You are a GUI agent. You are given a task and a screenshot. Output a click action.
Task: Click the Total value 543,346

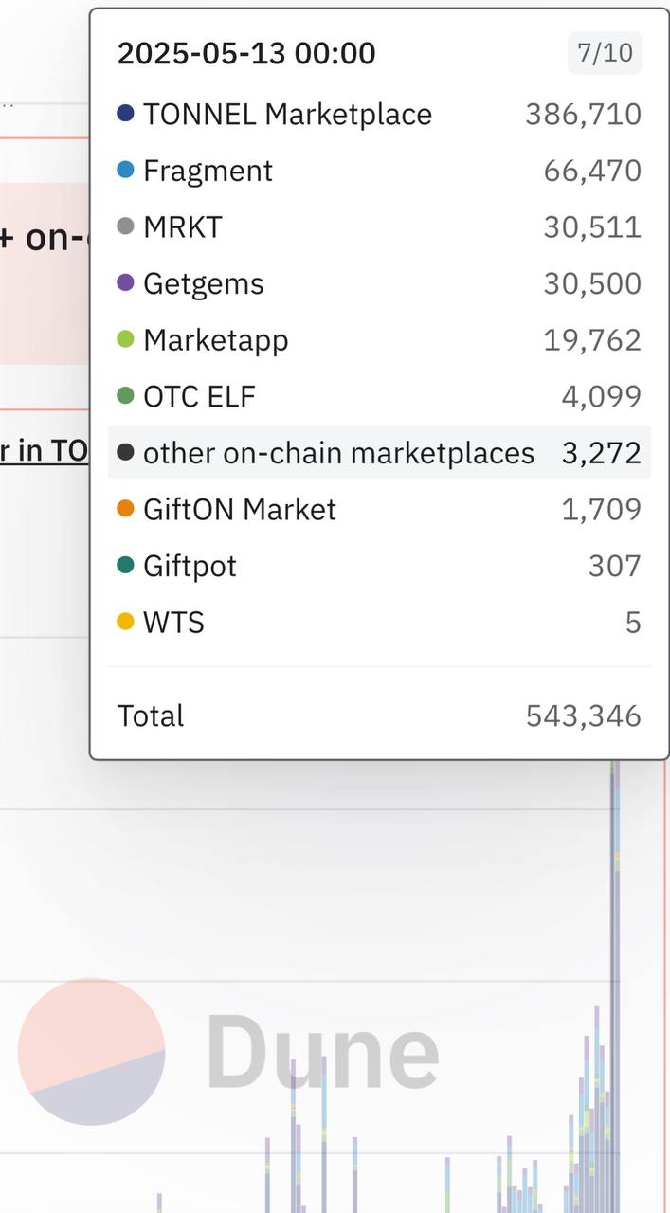coord(583,716)
